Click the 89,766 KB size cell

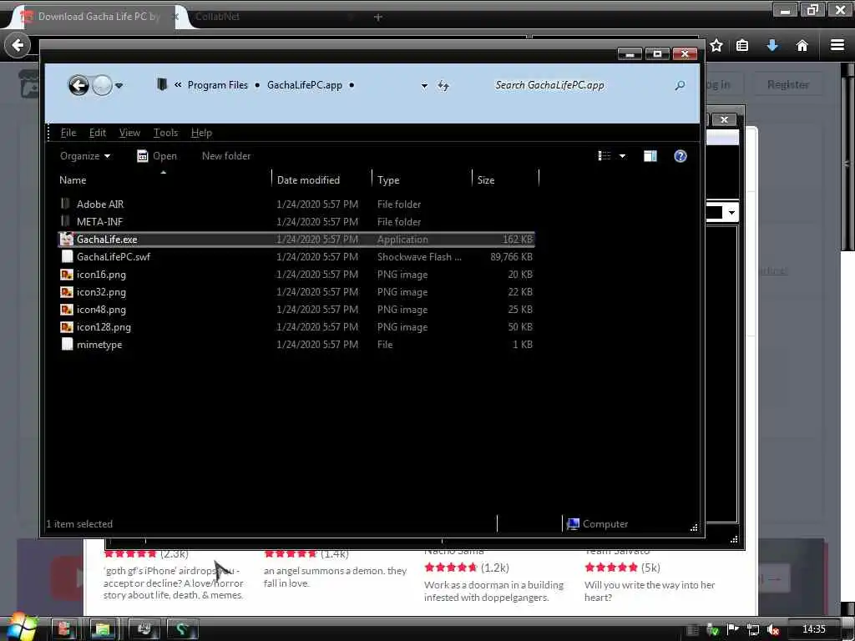[511, 257]
